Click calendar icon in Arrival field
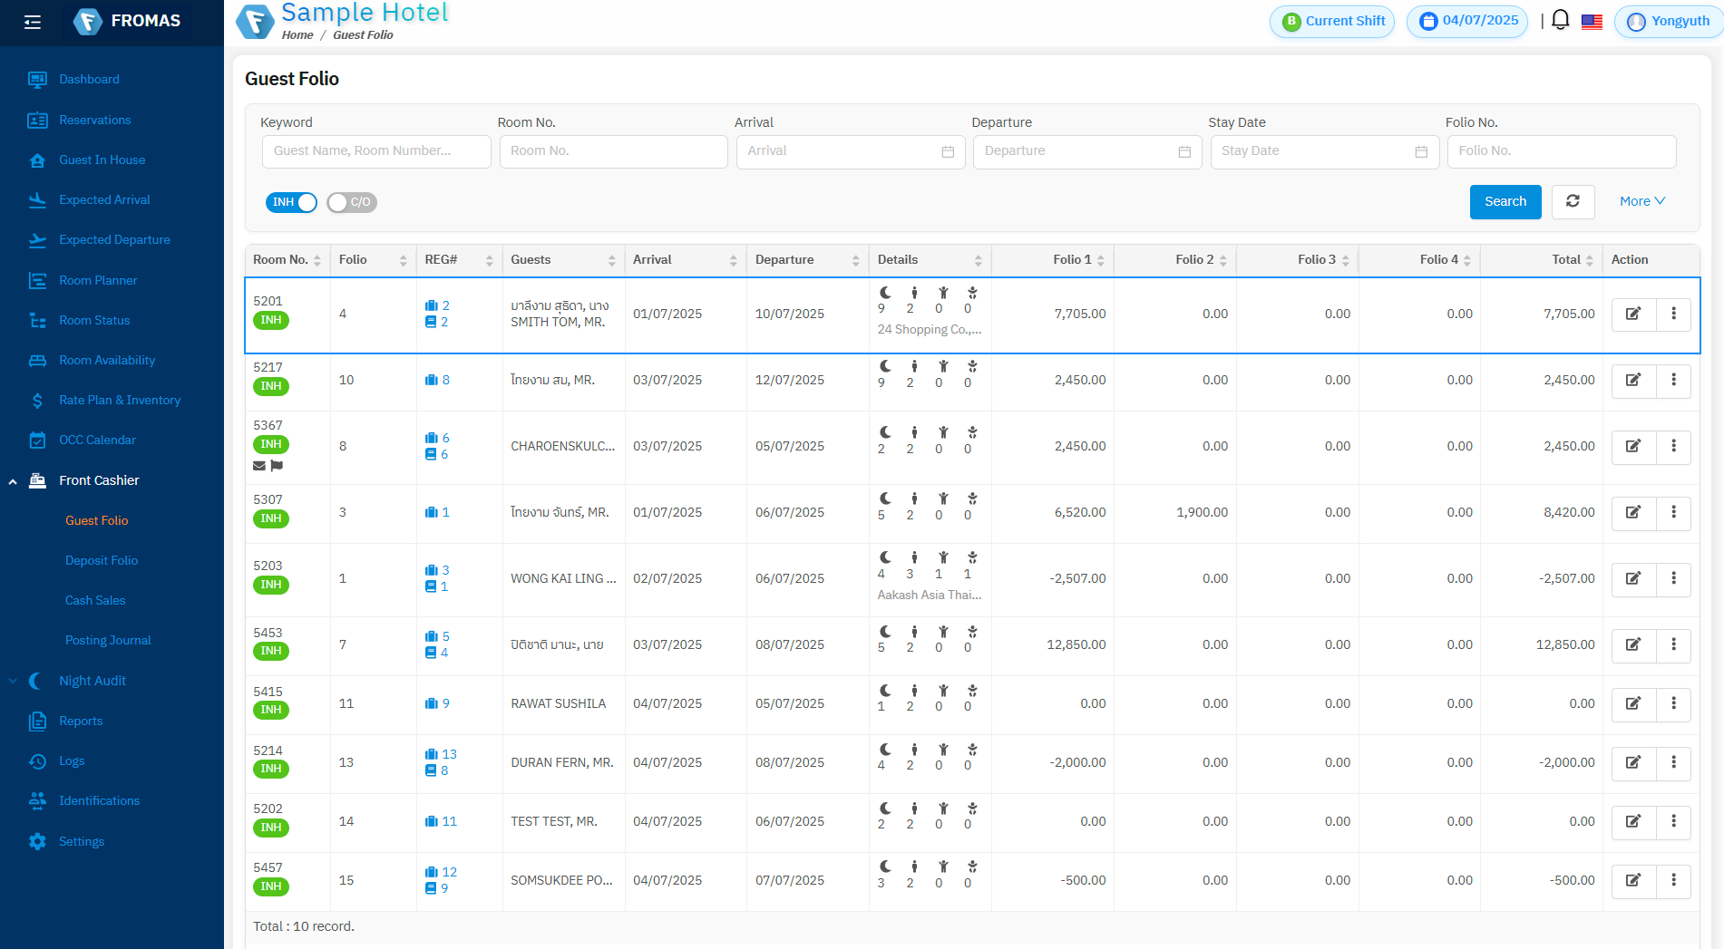 coord(948,152)
